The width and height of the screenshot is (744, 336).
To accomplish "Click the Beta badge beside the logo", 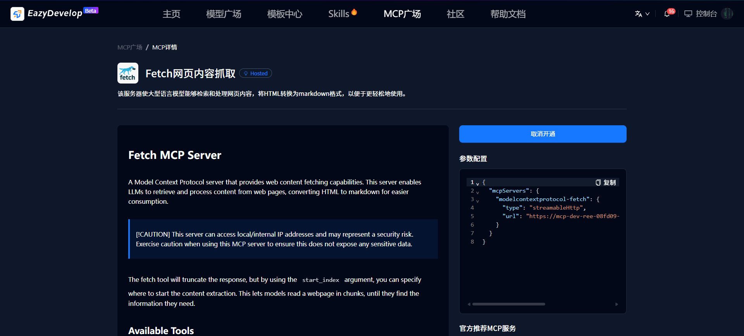I will 91,11.
